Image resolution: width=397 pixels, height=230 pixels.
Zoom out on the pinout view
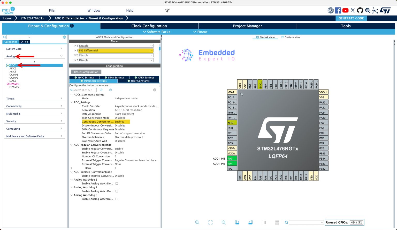tap(224, 222)
